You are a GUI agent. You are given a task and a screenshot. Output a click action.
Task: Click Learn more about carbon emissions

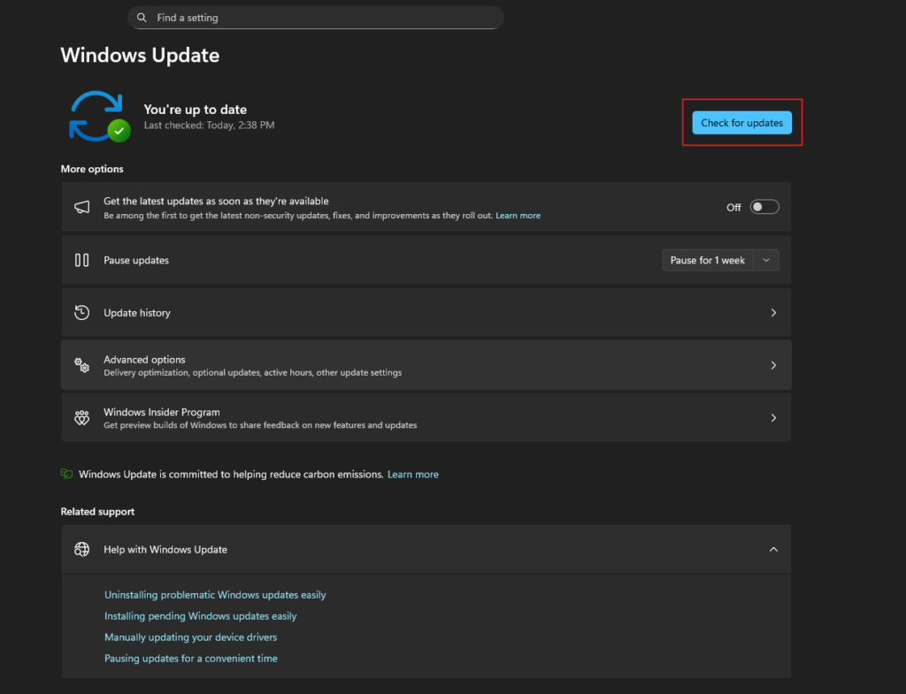click(412, 474)
